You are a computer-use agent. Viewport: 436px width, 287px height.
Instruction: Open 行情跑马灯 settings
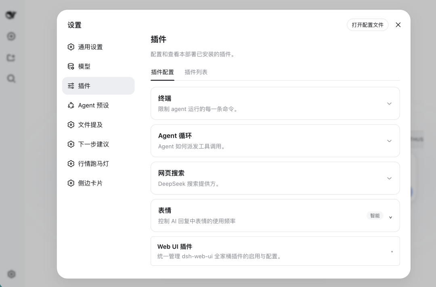(99, 164)
